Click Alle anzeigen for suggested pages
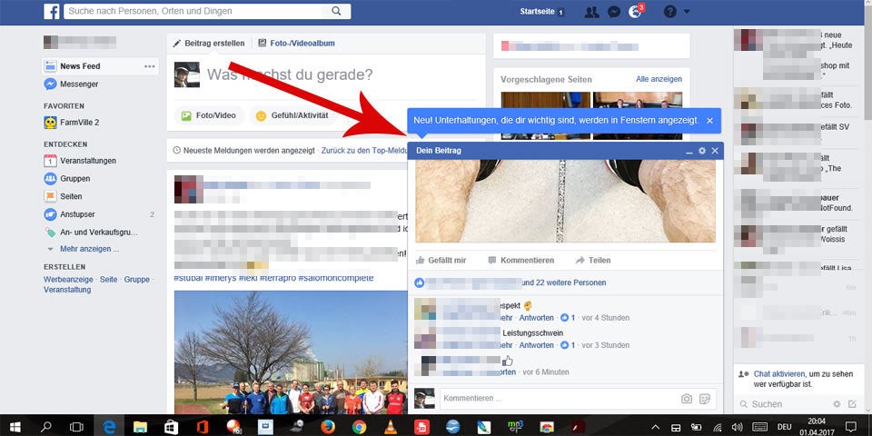 click(659, 79)
